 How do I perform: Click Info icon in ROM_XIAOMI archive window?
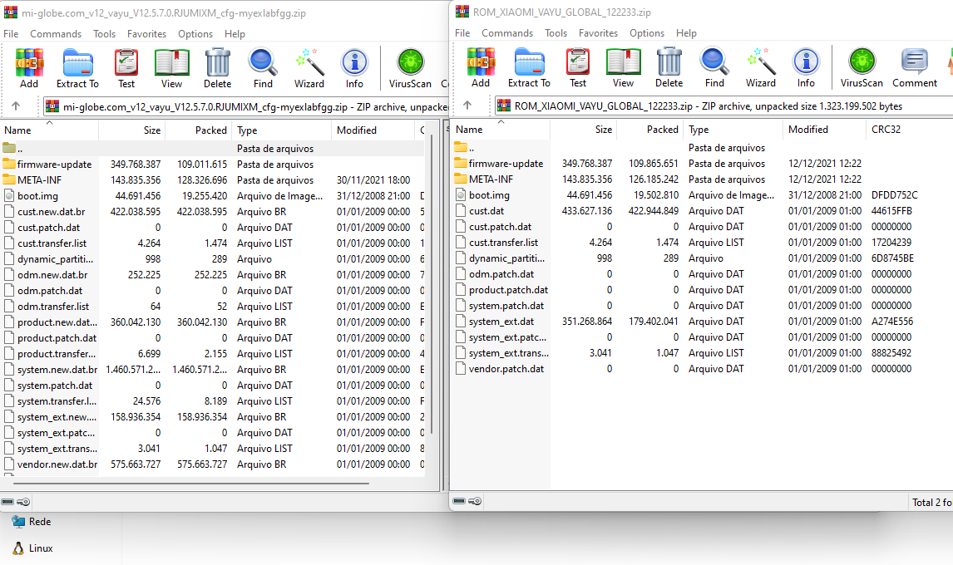(806, 67)
